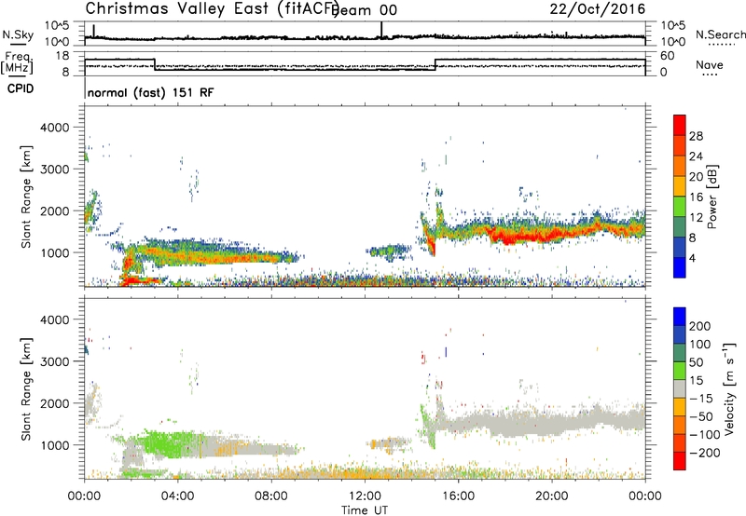Pick the bright green segment of velocity colorbar
746x516 pixels.
tap(680, 371)
